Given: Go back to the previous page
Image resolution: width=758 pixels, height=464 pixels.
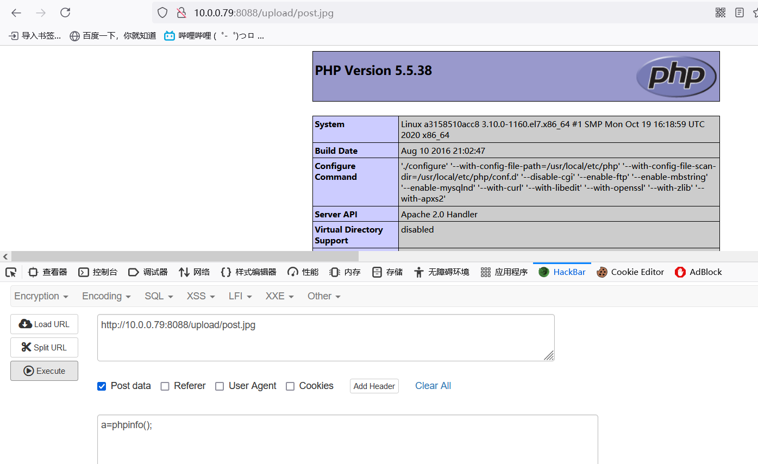Looking at the screenshot, I should (16, 12).
